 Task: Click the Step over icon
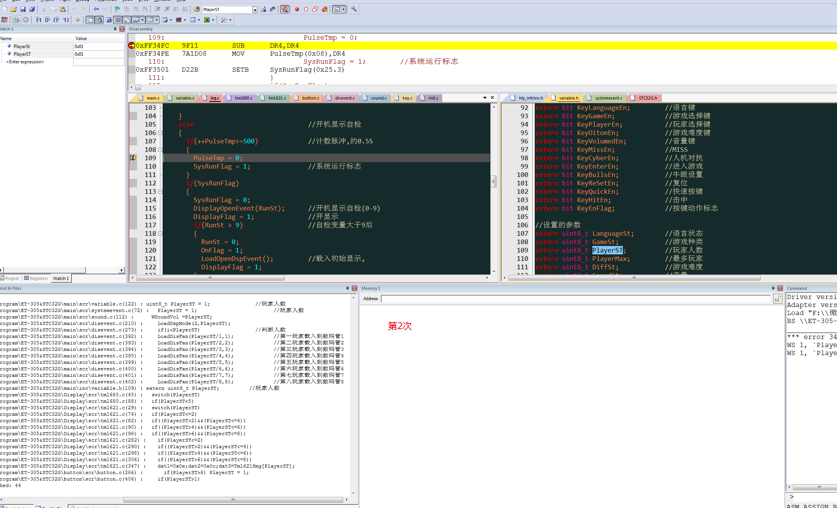point(48,20)
